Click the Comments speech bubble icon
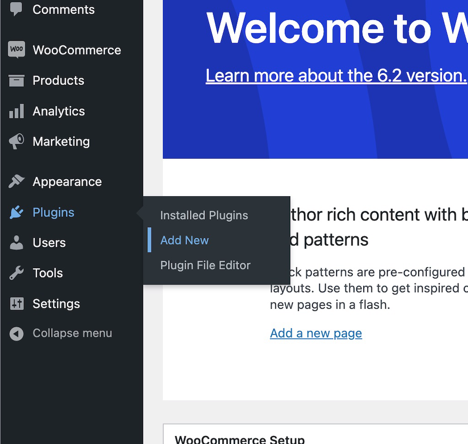The width and height of the screenshot is (468, 444). (16, 9)
